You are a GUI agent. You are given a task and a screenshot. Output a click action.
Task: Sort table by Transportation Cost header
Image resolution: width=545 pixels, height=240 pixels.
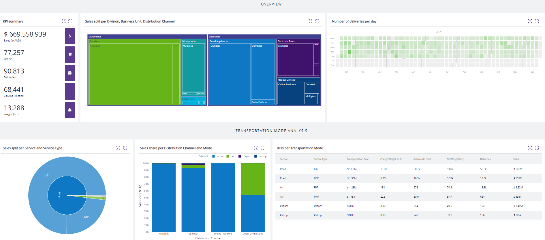coord(358,159)
